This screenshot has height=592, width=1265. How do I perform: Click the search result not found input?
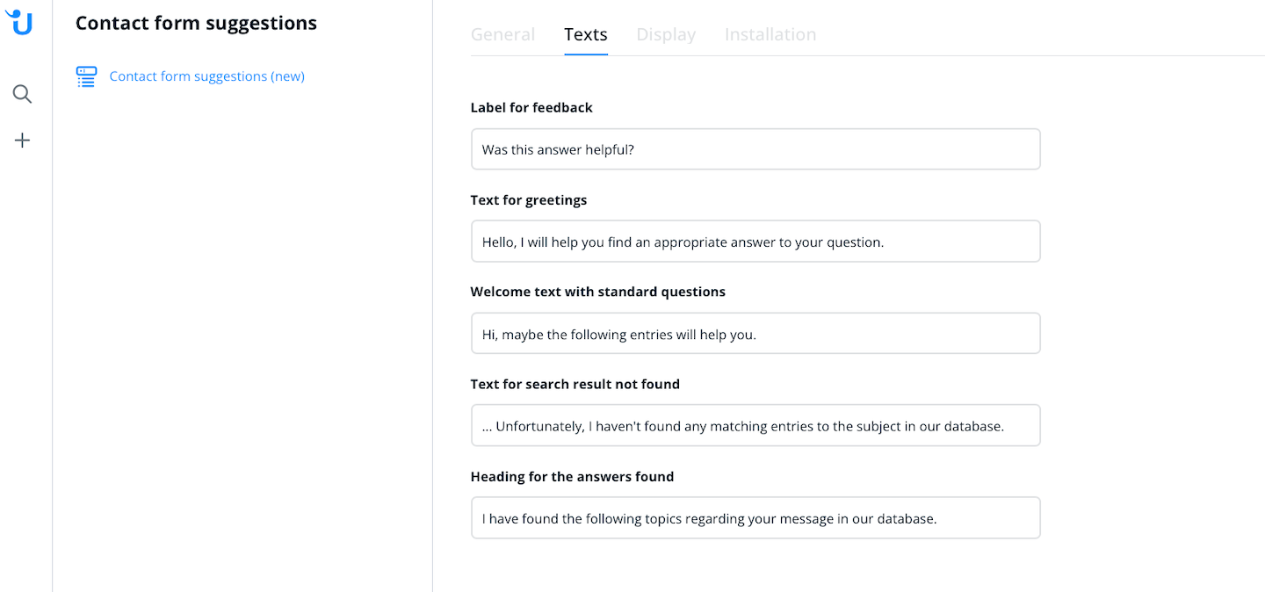[x=755, y=426]
